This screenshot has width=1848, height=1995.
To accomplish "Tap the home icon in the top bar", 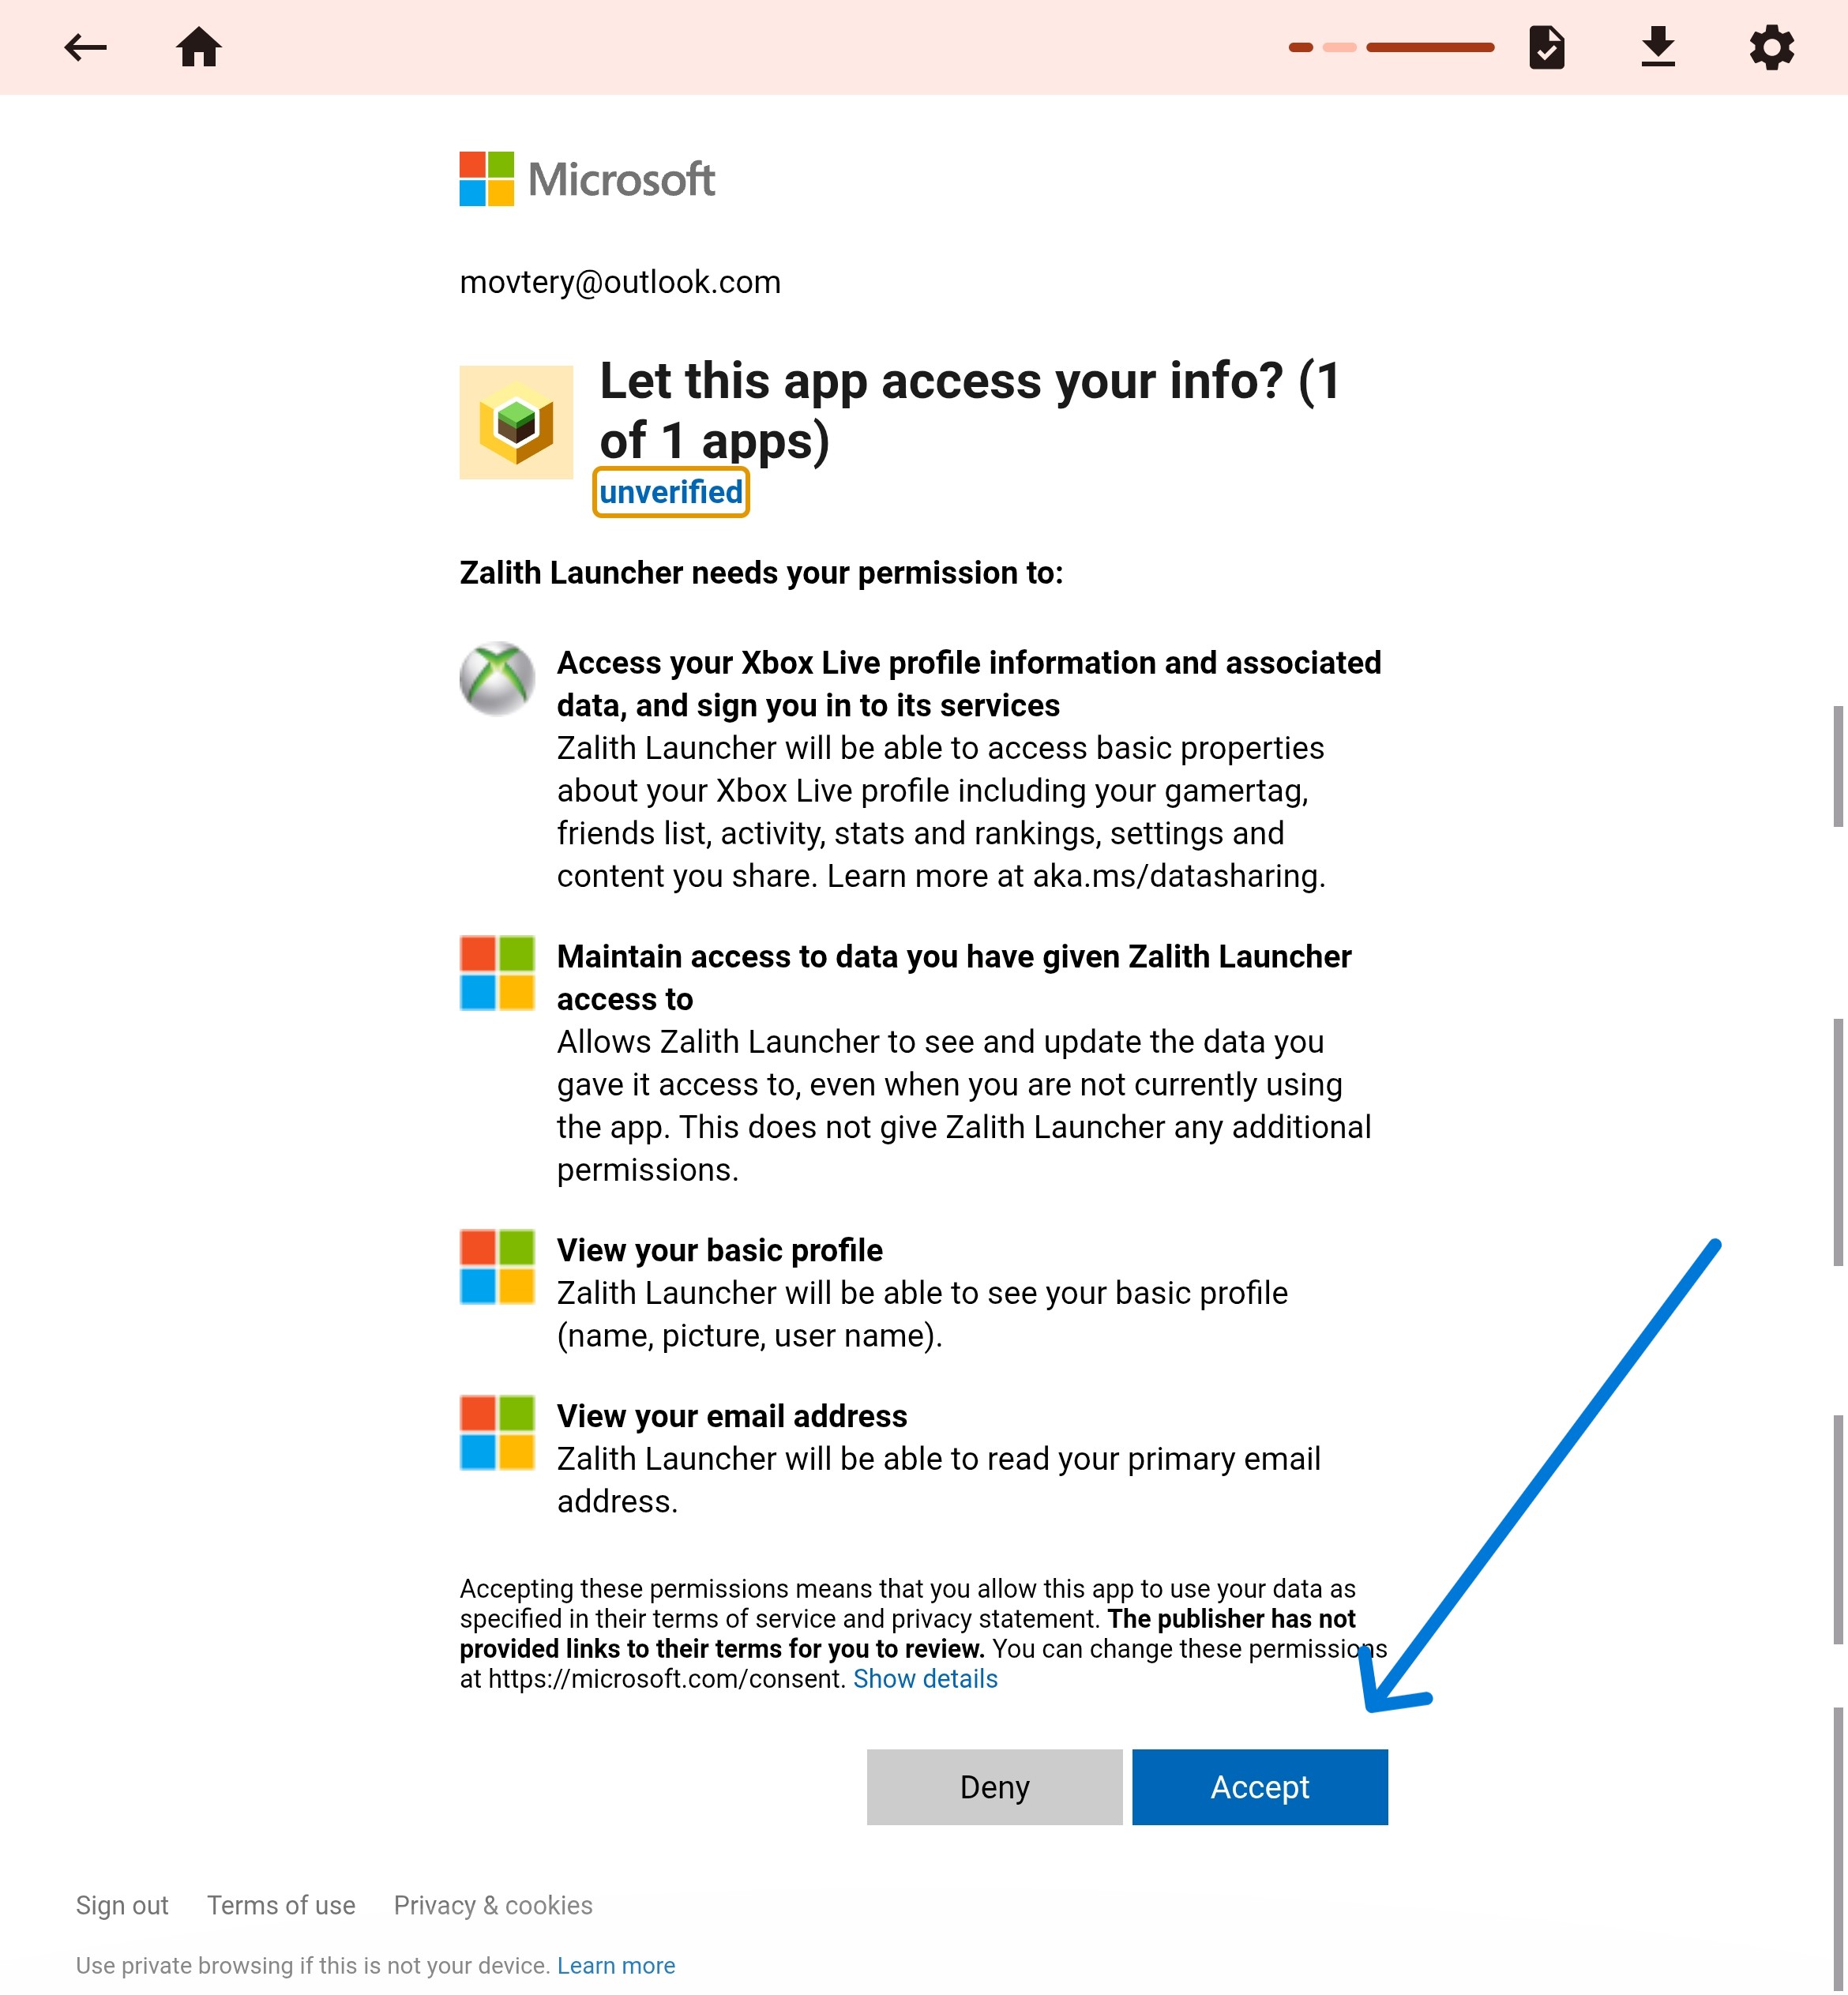I will [199, 47].
